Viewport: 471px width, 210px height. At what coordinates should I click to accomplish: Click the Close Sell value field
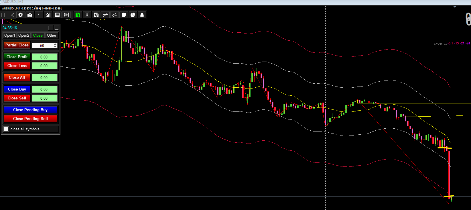[44, 98]
